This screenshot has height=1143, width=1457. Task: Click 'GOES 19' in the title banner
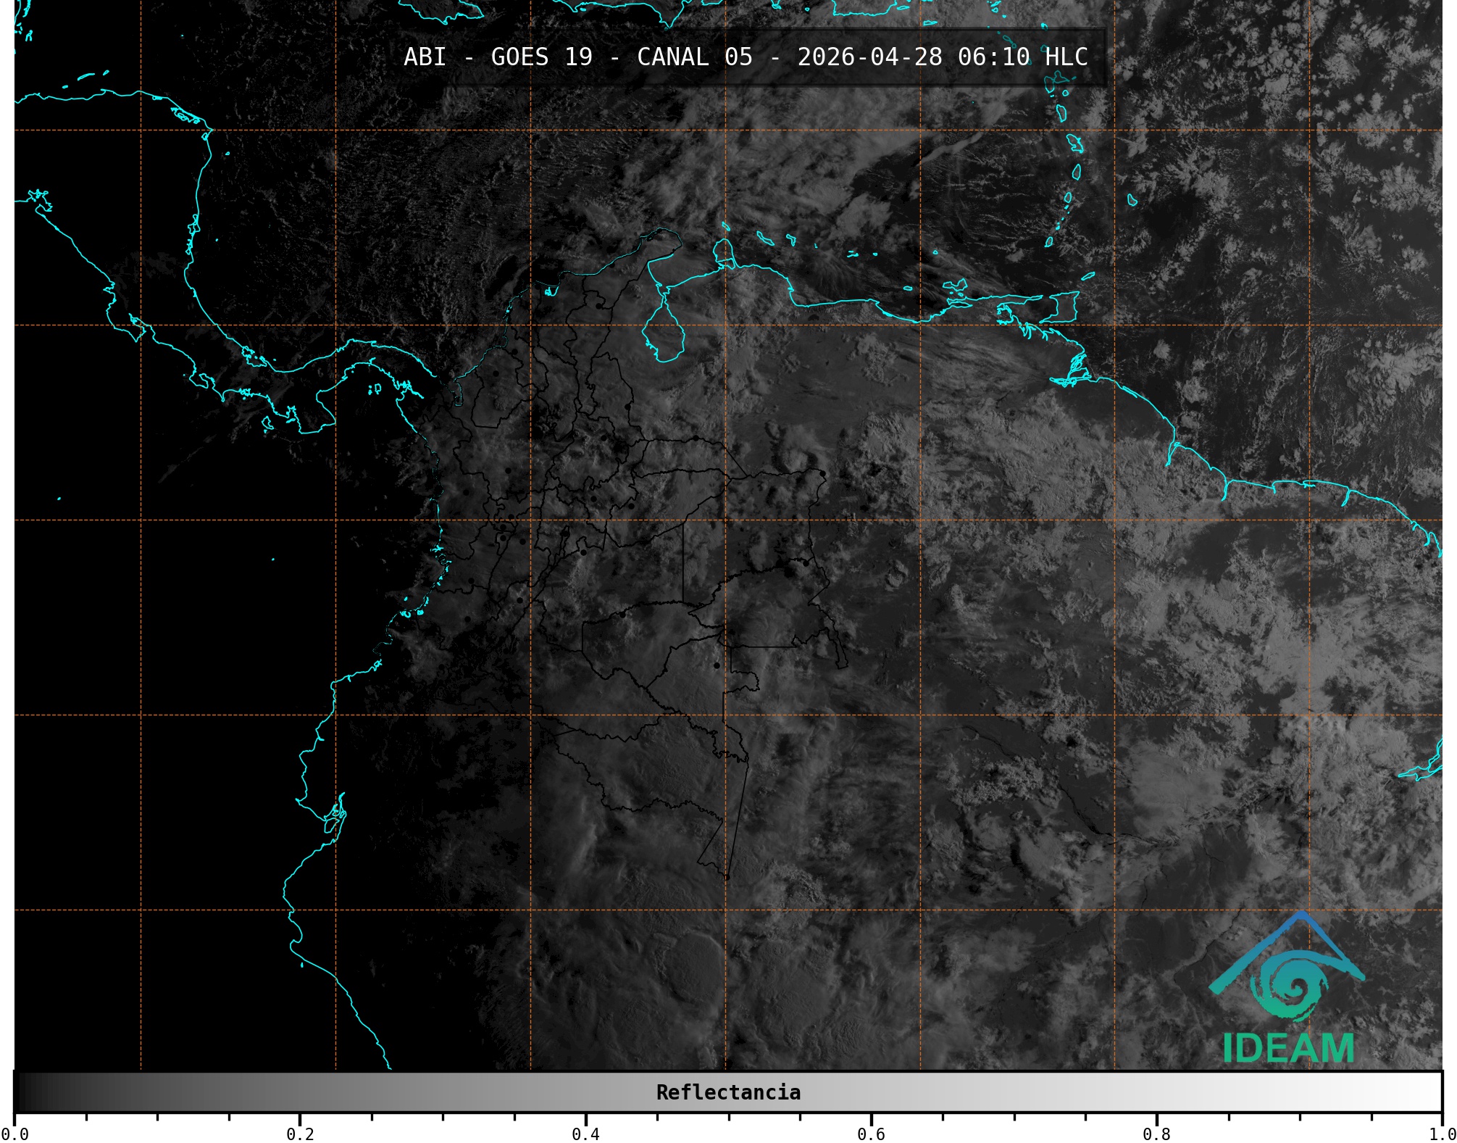tap(541, 57)
